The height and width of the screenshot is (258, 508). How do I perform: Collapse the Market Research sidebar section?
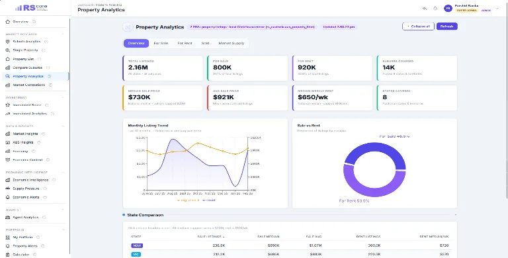point(63,34)
